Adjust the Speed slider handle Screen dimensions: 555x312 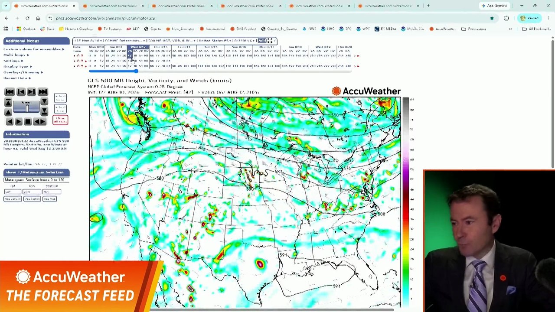pos(27,108)
